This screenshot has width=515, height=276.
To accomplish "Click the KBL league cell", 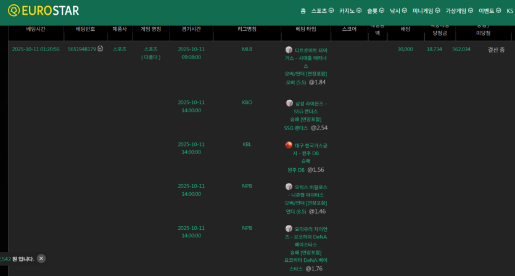I will (x=247, y=144).
